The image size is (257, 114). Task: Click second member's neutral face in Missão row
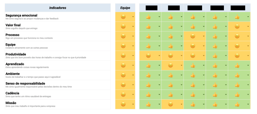click(170, 104)
